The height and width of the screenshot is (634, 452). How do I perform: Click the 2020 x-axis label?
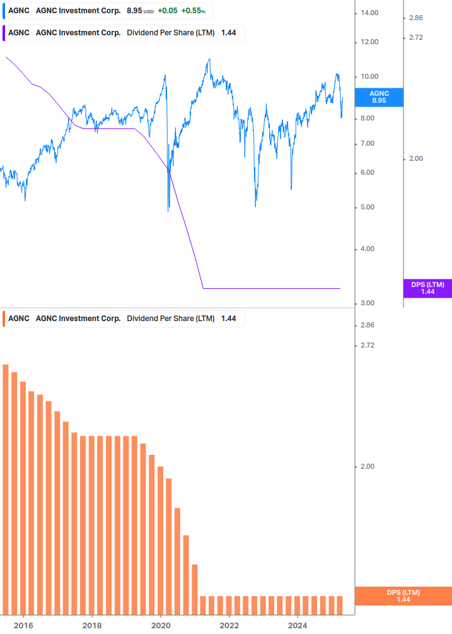161,626
